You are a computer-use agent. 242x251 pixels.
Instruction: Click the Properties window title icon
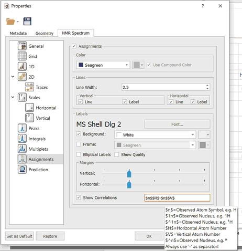(x=7, y=6)
